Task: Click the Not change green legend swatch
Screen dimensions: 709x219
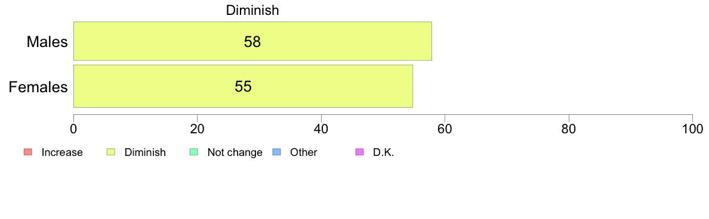Action: click(x=193, y=152)
